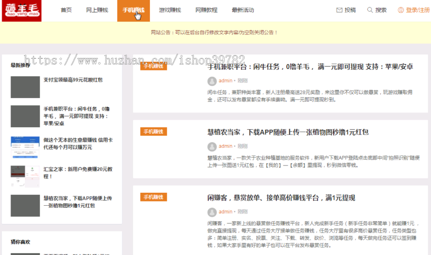Select the 手机赚钱 navigation tab
This screenshot has height=255, width=431.
coord(133,10)
